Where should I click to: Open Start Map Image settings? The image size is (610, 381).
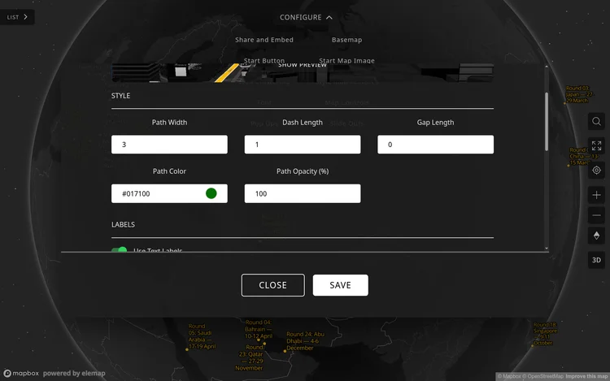(x=346, y=61)
